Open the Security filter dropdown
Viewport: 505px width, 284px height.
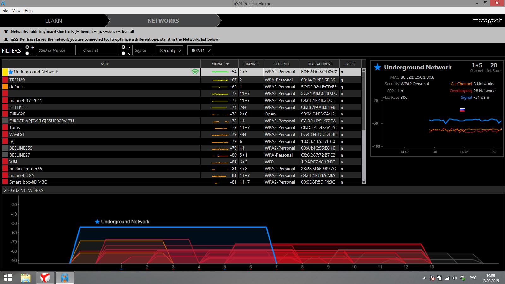click(169, 50)
